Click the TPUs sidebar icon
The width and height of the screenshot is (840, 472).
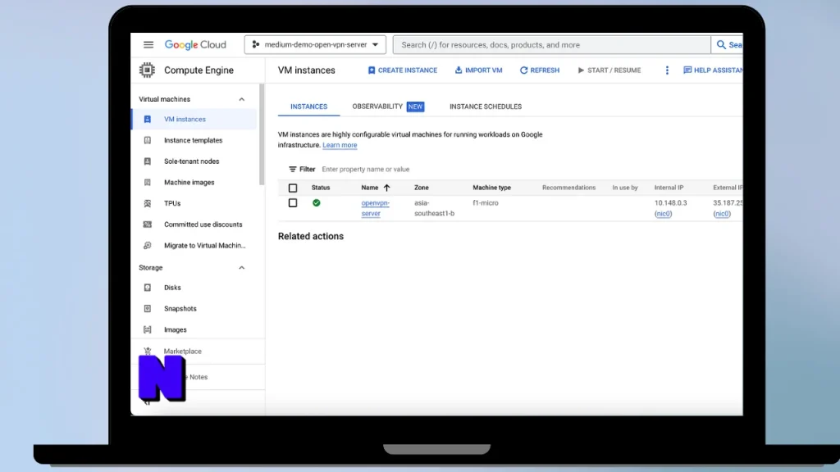point(148,203)
